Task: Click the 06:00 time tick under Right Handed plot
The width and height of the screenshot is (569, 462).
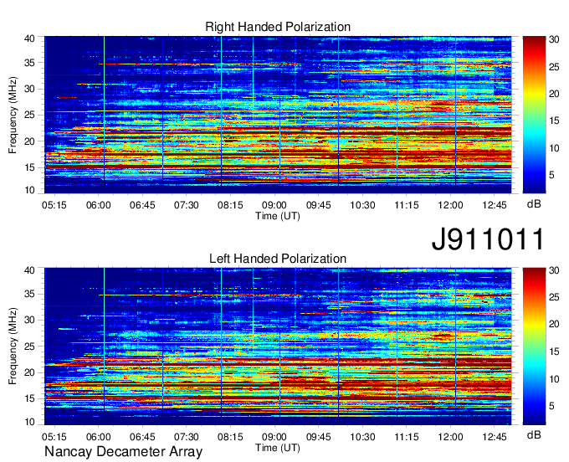Action: (x=99, y=205)
